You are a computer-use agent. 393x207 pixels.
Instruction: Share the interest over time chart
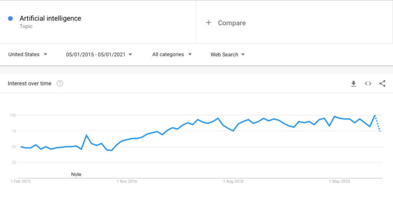click(382, 83)
